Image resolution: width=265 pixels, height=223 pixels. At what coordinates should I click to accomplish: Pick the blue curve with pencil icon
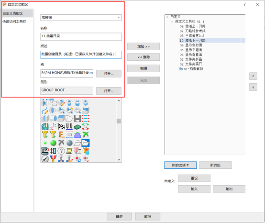click(45, 110)
